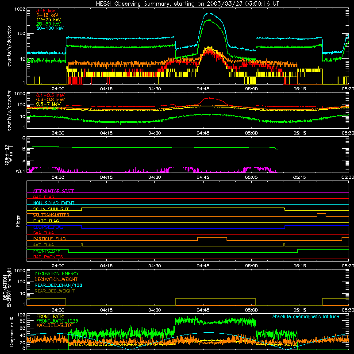Viewport: 354px width, 354px height.
Task: Click the 'Degrees or %' axis title
Action: (12, 331)
